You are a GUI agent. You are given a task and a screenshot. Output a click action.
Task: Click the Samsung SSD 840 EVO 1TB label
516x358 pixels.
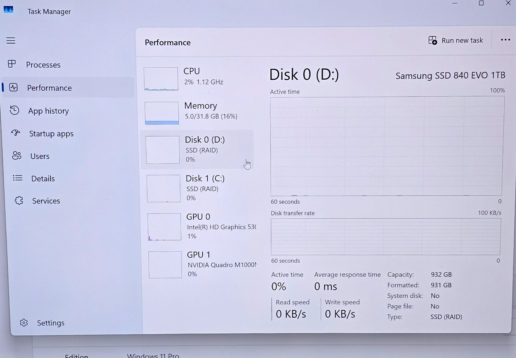coord(450,75)
